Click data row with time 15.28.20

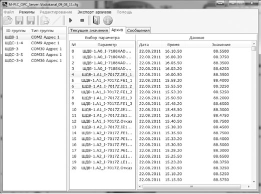[194, 150]
